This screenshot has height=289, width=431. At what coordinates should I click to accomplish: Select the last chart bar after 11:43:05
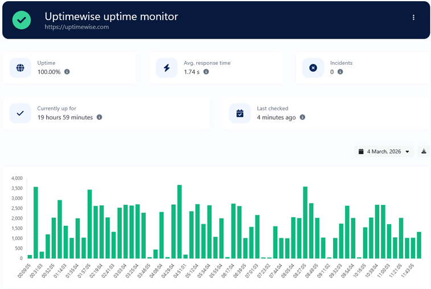click(419, 245)
